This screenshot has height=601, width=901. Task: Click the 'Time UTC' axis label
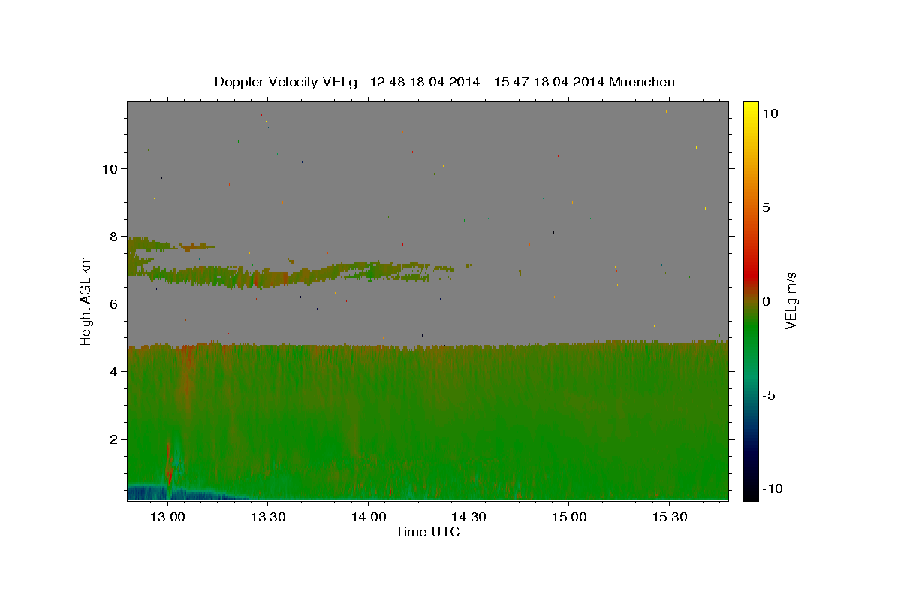pos(427,532)
